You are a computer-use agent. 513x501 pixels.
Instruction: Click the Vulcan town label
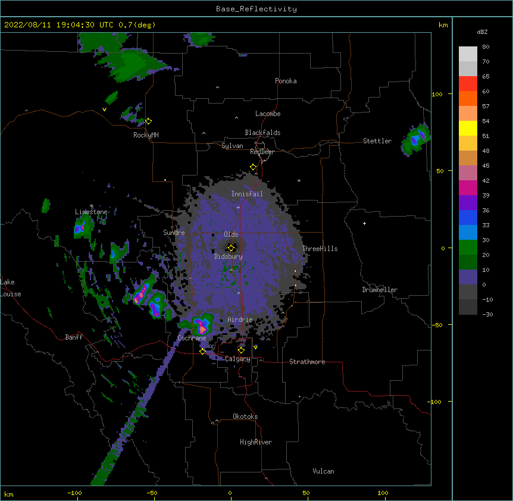coord(323,471)
